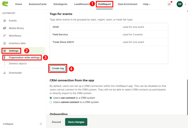The image size is (188, 128).
Task: Click the Media library images icon
Action: point(5,28)
